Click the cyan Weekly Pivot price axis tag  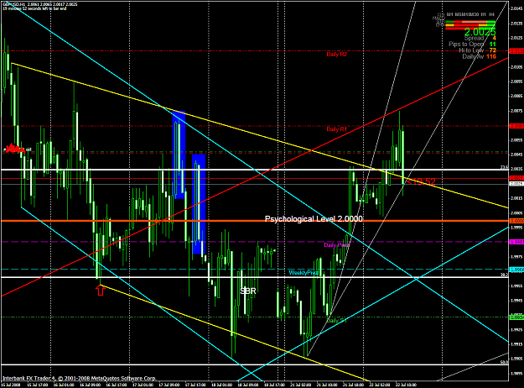click(x=516, y=269)
